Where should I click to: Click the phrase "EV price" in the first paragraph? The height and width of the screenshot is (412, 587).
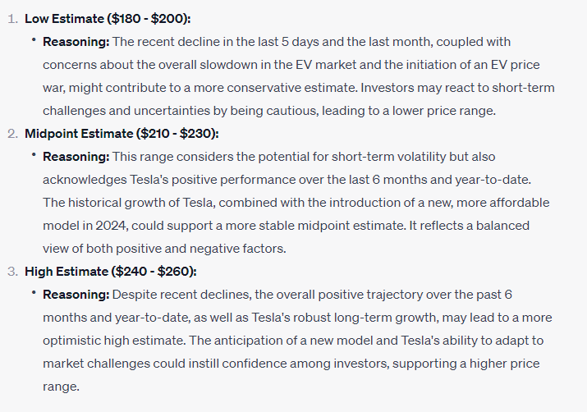coord(515,64)
